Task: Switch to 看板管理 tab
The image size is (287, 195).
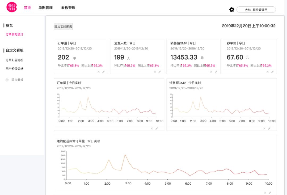Action: (68, 8)
